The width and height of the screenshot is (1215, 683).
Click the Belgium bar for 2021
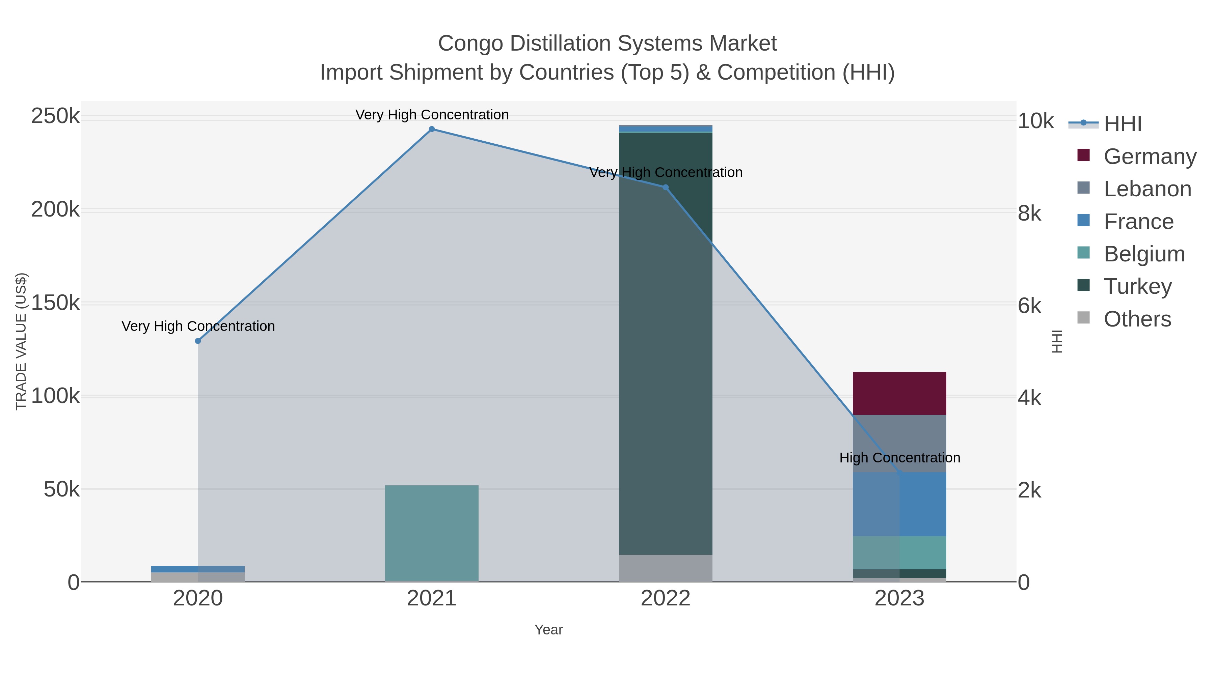pyautogui.click(x=432, y=533)
